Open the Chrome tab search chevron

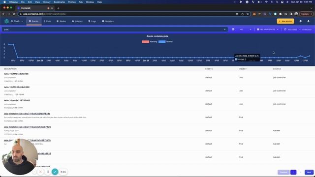point(311,8)
